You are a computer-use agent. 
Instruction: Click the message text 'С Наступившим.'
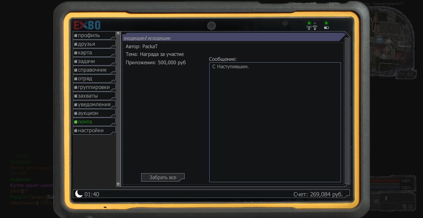point(231,67)
